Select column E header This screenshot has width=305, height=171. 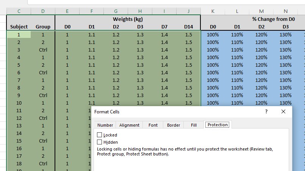click(x=67, y=11)
